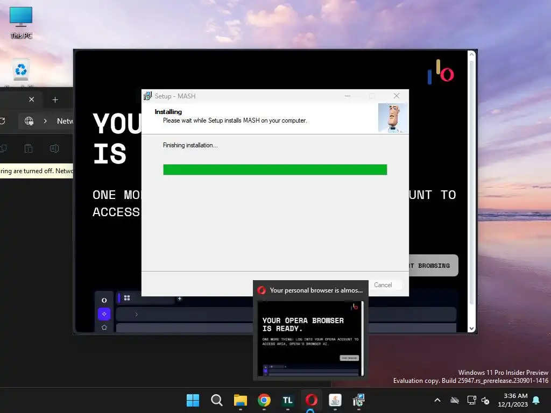Screen dimensions: 551x413
Task: Click Cancel in the MASH setup
Action: pos(383,285)
